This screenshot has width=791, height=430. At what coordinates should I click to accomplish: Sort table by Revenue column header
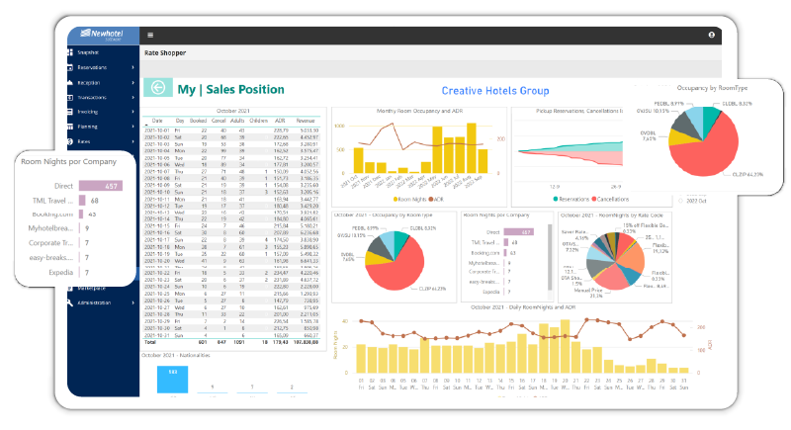point(306,121)
